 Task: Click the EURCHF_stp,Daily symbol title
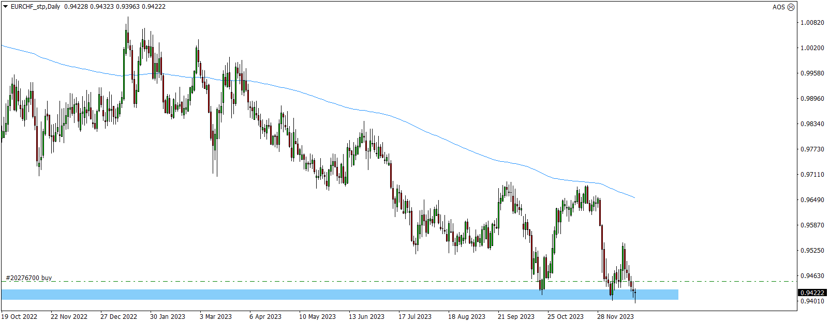tap(35, 7)
